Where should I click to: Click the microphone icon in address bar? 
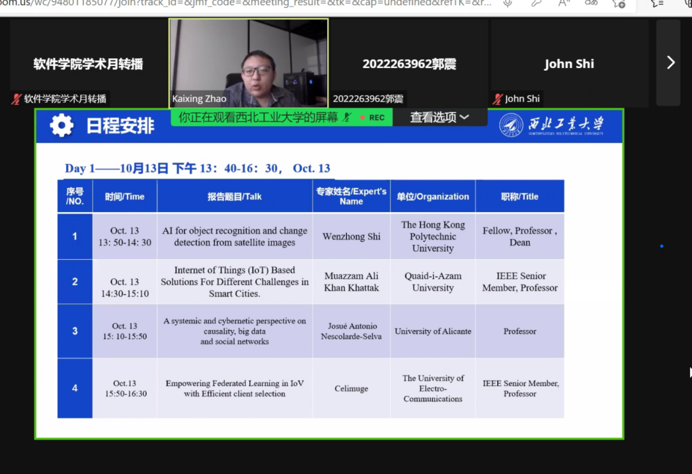(x=508, y=3)
